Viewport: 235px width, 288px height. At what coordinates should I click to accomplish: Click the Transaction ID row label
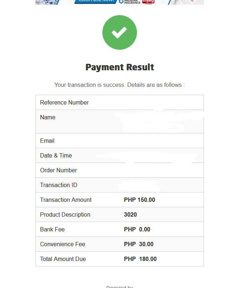[58, 185]
